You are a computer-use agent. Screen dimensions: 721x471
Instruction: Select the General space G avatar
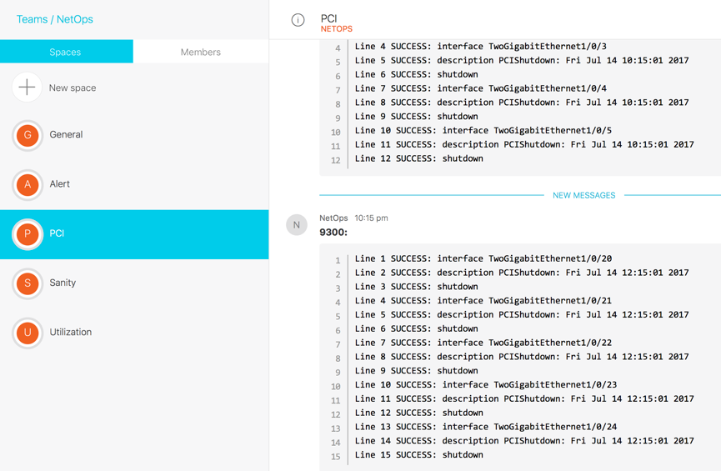coord(28,135)
